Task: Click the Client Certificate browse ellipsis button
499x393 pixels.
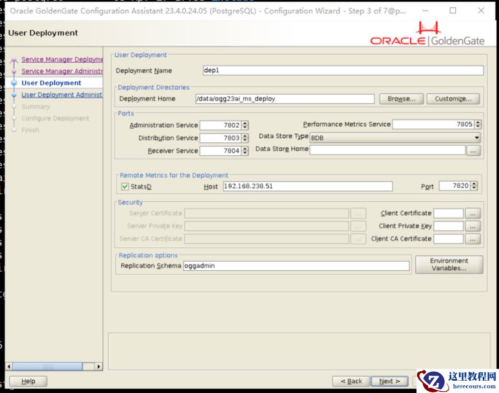Action: (x=473, y=214)
